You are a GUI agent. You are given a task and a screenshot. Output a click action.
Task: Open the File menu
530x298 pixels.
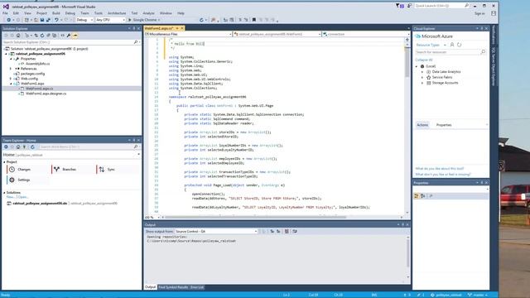click(x=5, y=13)
